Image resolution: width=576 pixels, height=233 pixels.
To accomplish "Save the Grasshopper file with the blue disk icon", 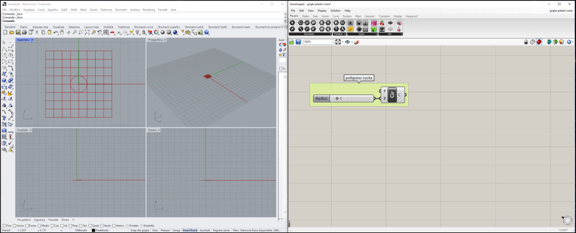I will click(x=298, y=42).
